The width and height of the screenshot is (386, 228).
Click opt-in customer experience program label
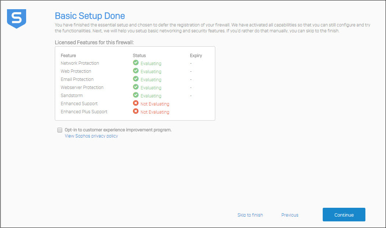coord(118,130)
